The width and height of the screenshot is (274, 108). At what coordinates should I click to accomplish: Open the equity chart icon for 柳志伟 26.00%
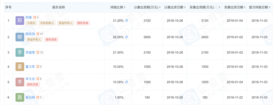tap(127, 37)
